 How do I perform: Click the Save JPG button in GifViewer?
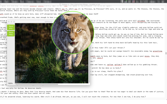click(x=11, y=27)
